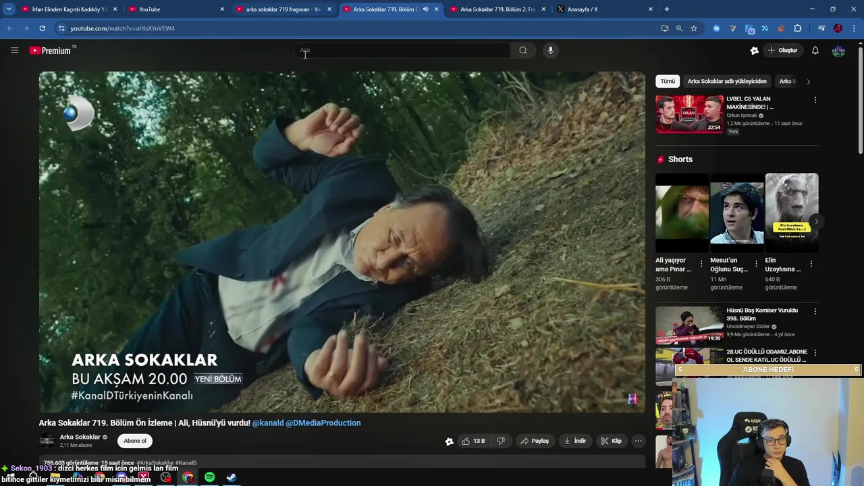The width and height of the screenshot is (864, 486).
Task: Click the sparkle Ask icon beside Oluştur
Action: pos(755,50)
